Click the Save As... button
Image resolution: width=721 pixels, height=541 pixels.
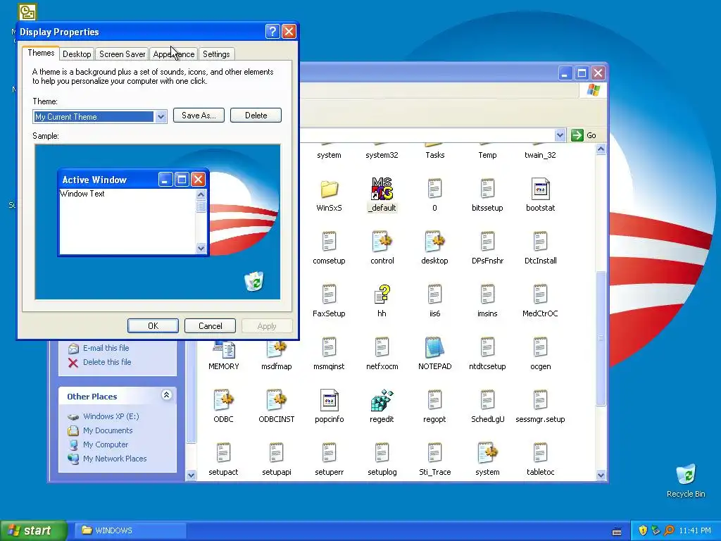pyautogui.click(x=199, y=116)
